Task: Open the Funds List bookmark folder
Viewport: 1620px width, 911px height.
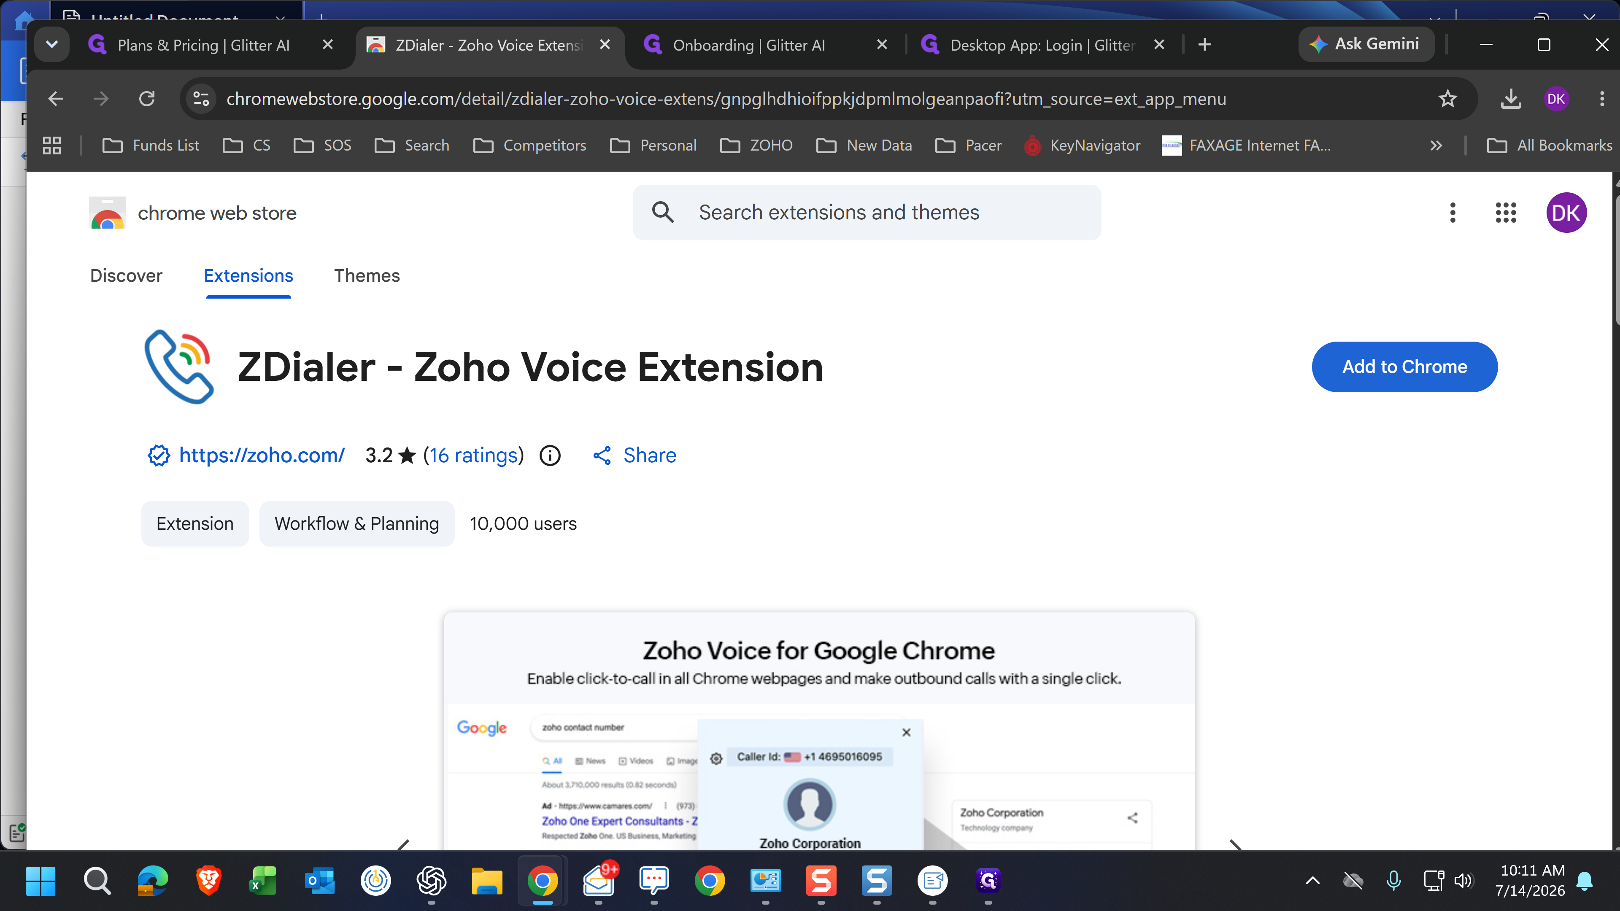Action: click(150, 145)
